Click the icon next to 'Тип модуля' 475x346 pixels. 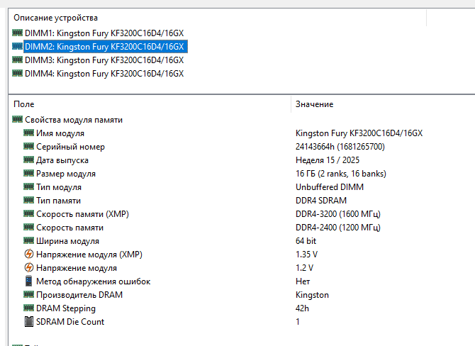pos(29,186)
